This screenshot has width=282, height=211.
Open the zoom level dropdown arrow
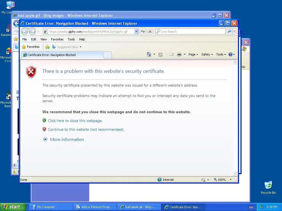pos(231,180)
